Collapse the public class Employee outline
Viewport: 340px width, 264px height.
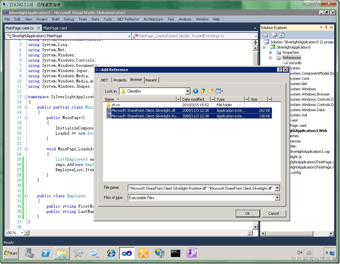point(26,196)
